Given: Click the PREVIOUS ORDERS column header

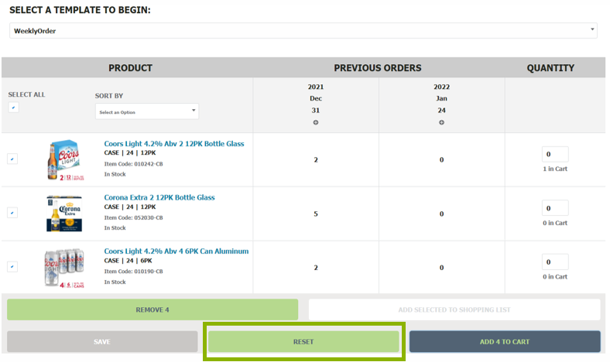Looking at the screenshot, I should 377,68.
